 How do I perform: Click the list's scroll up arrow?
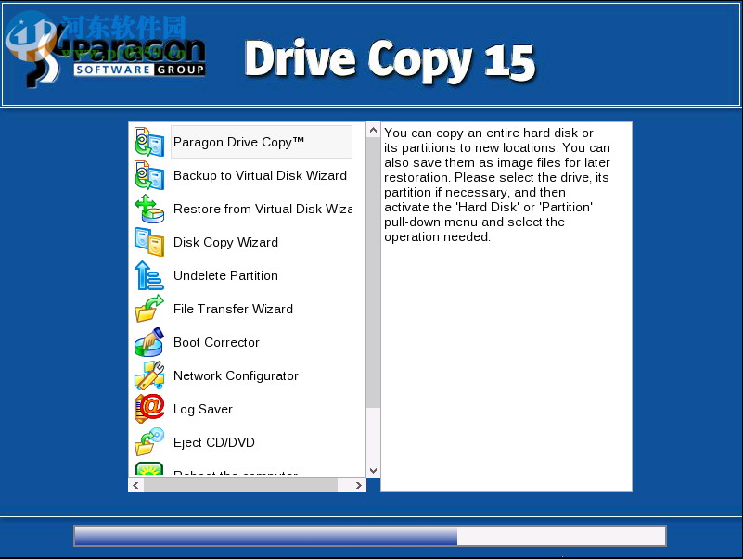click(x=373, y=130)
